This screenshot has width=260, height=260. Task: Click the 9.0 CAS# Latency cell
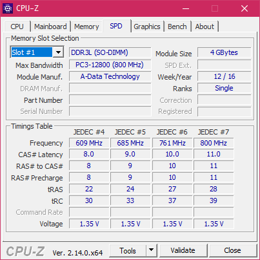point(130,155)
